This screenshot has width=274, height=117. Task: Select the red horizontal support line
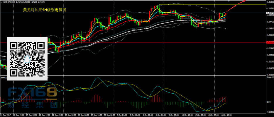tap(147, 43)
